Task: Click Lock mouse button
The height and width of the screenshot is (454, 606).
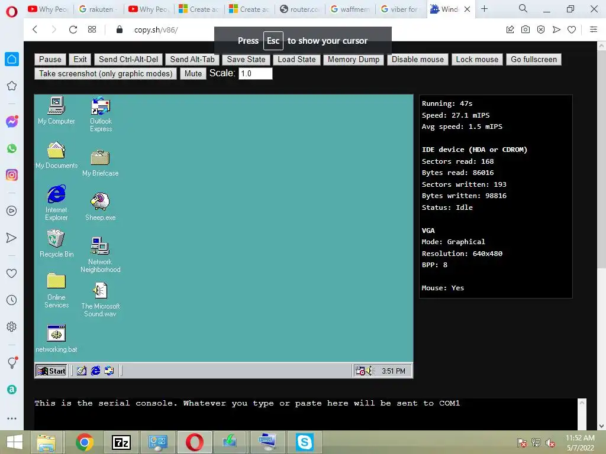Action: (478, 60)
